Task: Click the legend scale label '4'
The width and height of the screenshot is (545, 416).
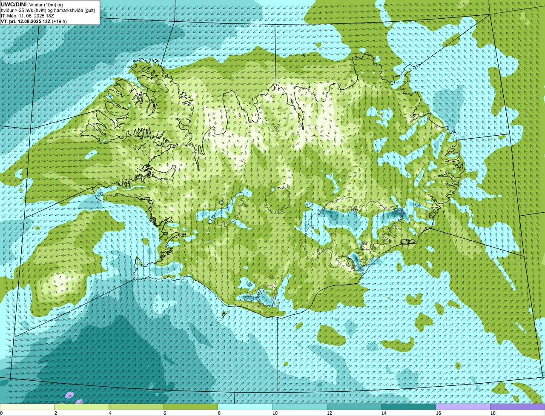Action: click(110, 413)
